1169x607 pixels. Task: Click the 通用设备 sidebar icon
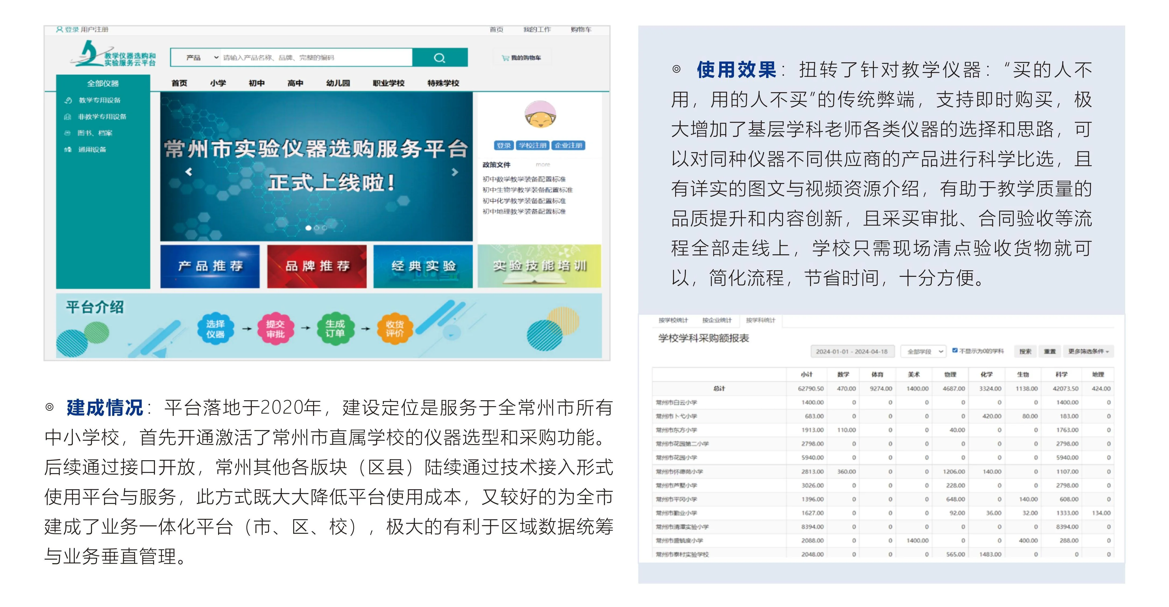(x=68, y=149)
